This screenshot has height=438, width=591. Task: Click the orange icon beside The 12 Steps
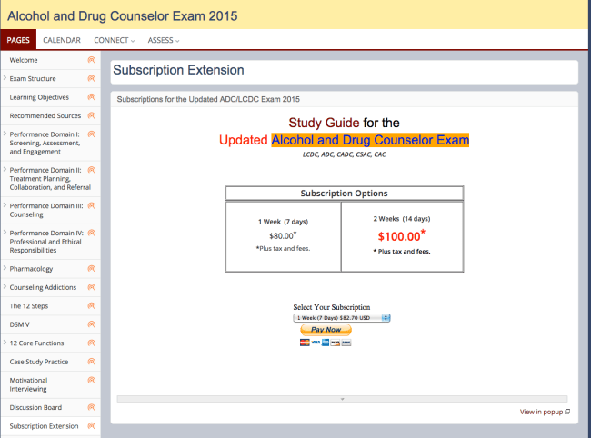[x=91, y=306]
